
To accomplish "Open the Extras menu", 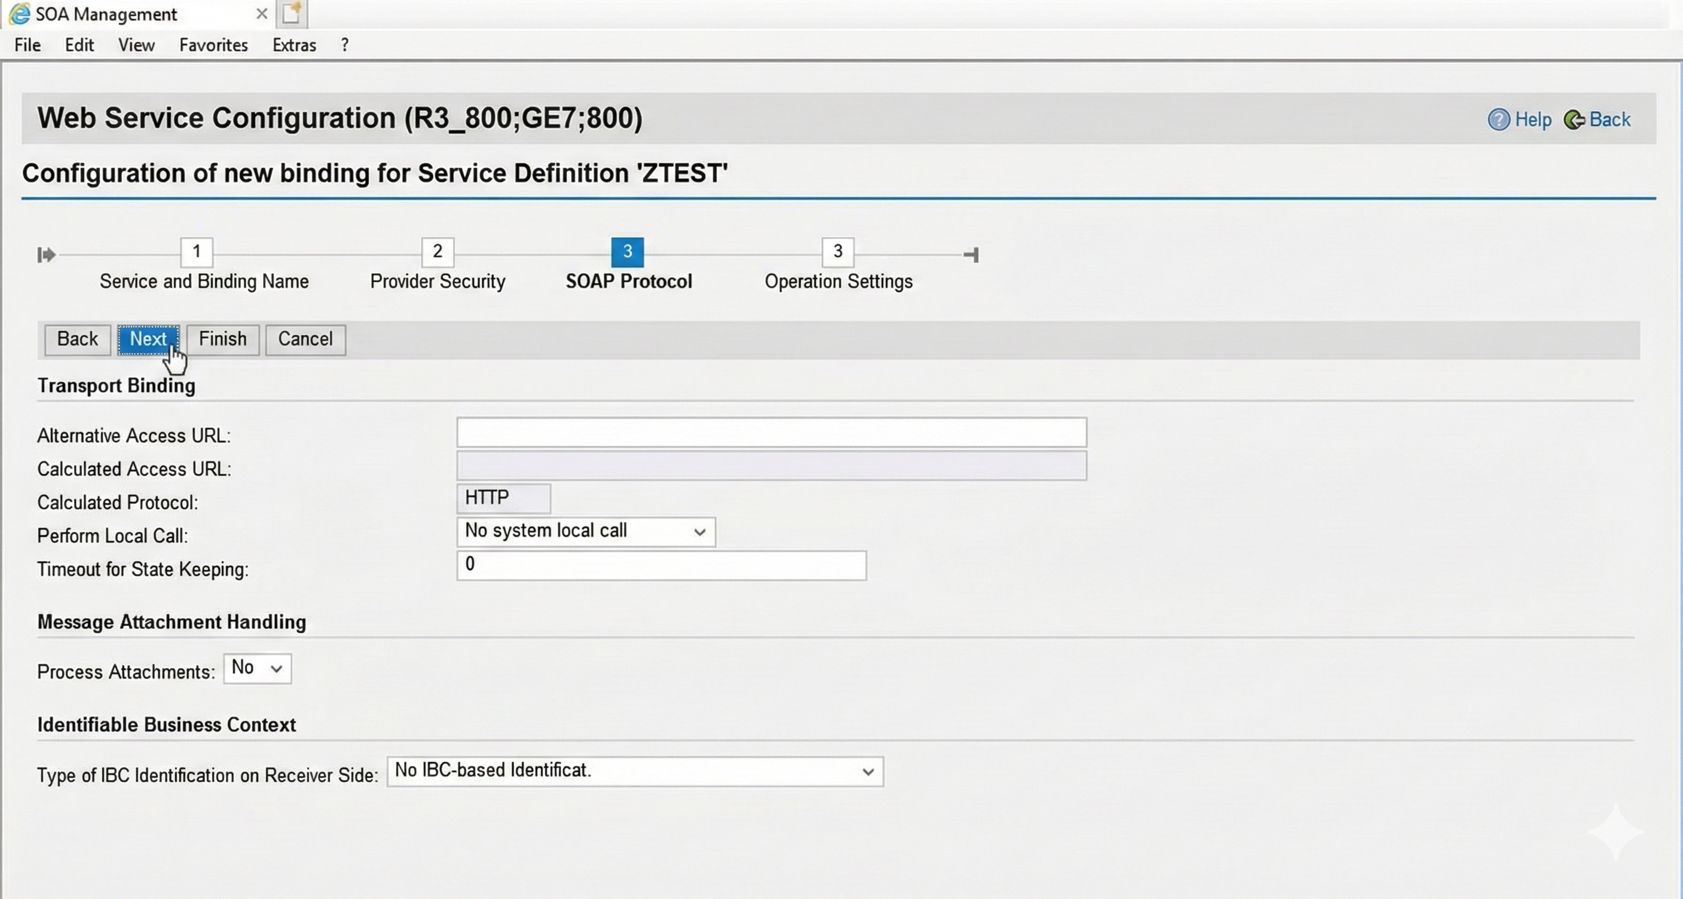I will click(294, 45).
